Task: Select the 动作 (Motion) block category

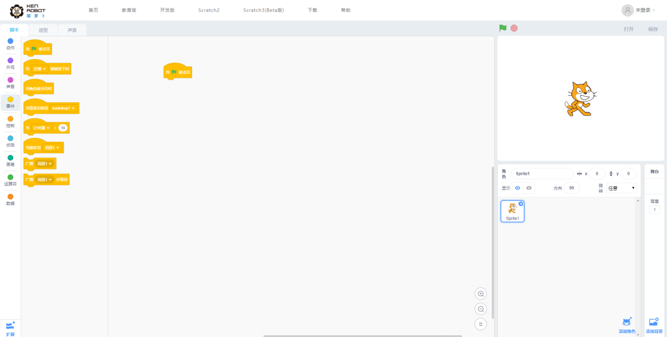Action: (11, 44)
